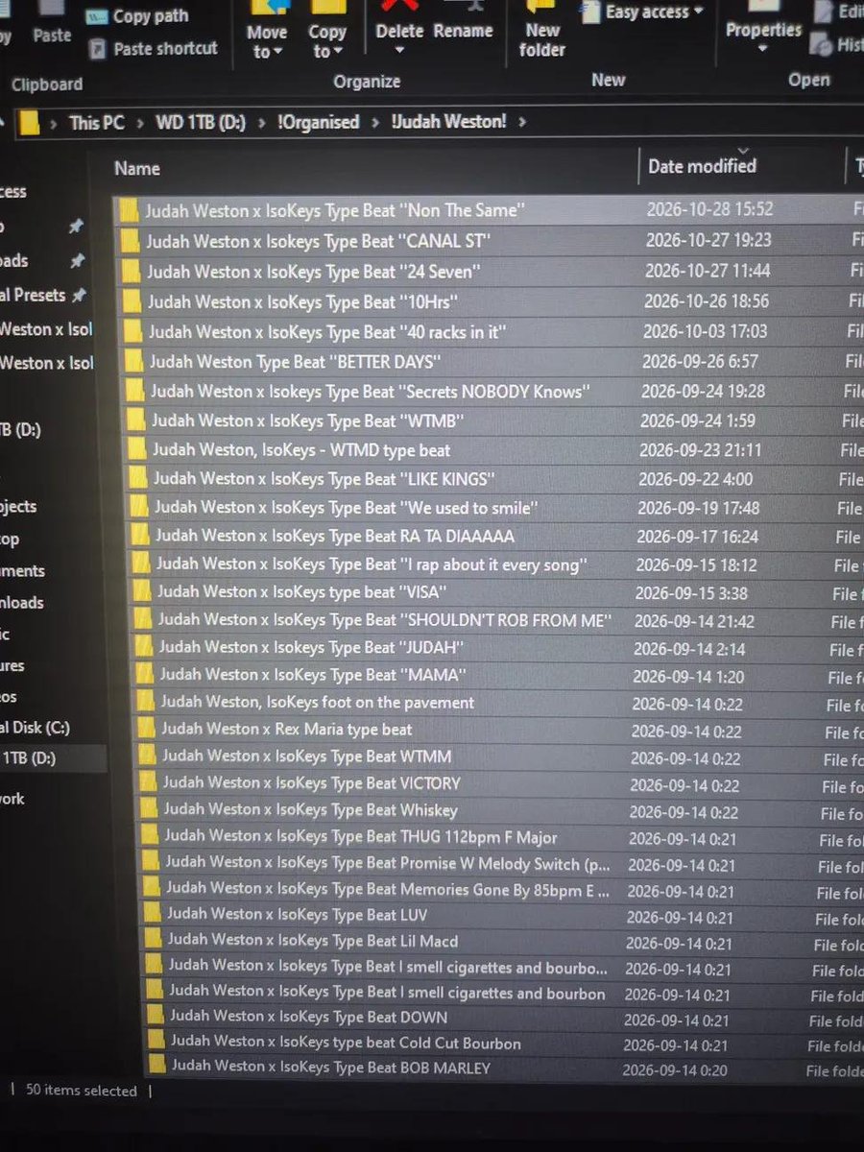Image resolution: width=864 pixels, height=1152 pixels.
Task: Click folder icon of 'Whiskey' type beat
Action: (148, 809)
